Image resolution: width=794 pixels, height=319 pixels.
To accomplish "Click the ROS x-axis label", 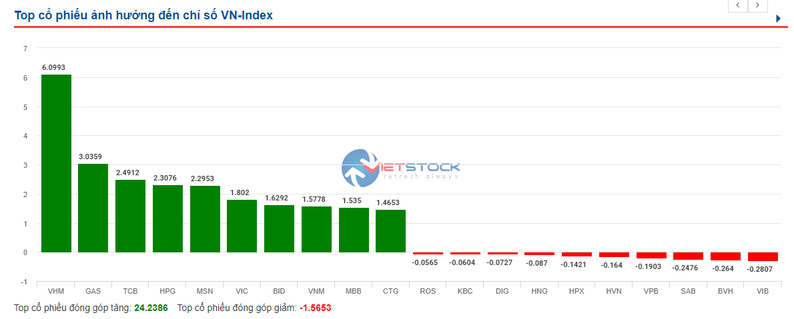I will point(428,292).
